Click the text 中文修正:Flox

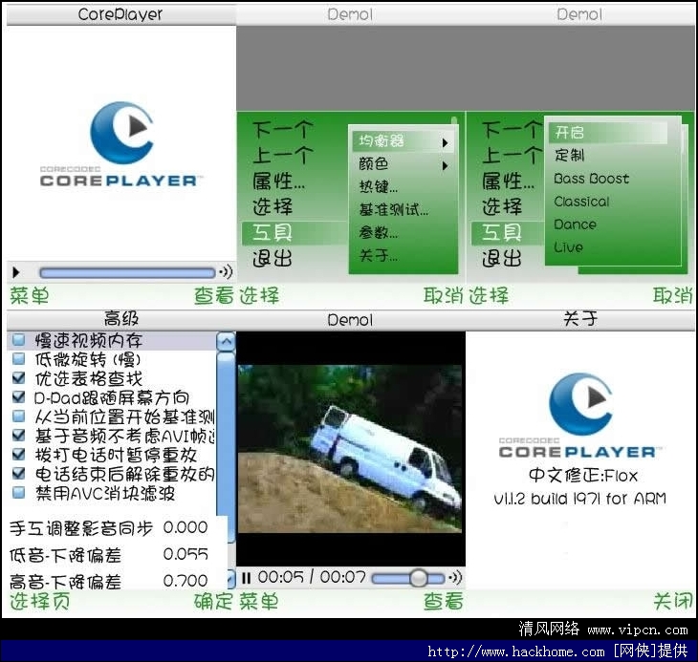(583, 476)
